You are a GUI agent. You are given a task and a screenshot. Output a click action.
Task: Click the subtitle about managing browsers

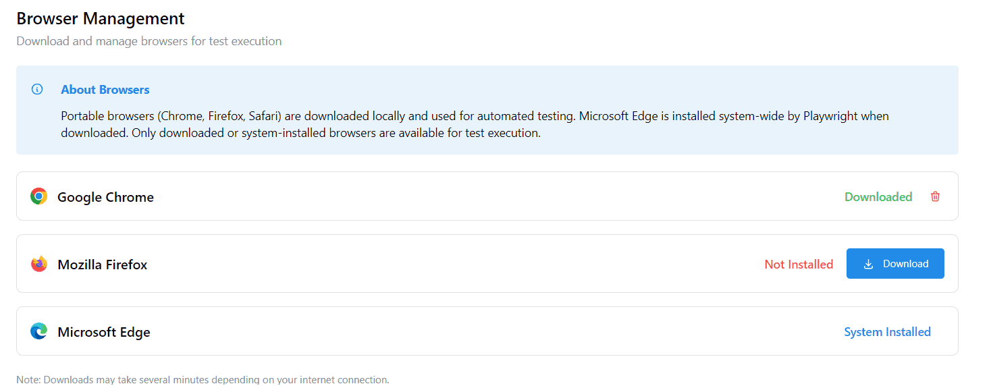coord(149,41)
